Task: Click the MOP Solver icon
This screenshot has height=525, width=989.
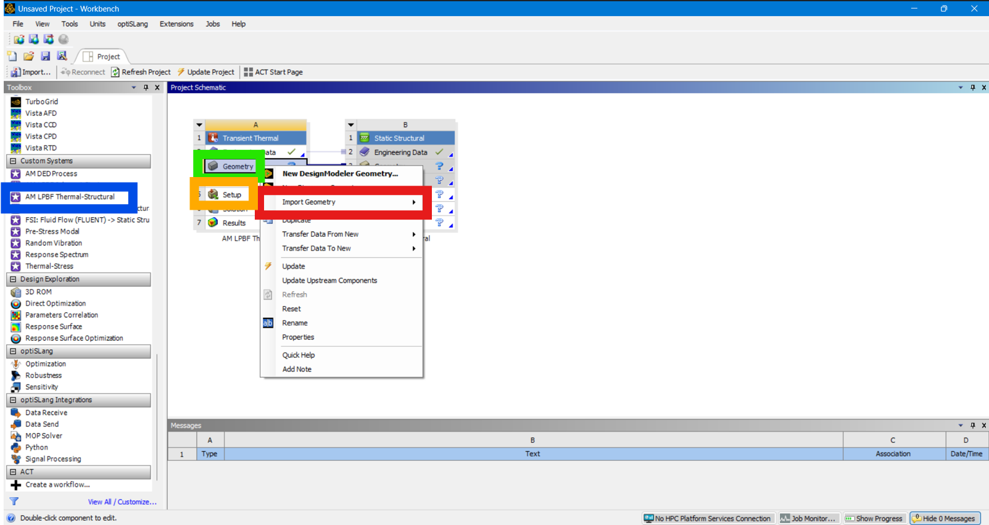Action: [x=16, y=436]
